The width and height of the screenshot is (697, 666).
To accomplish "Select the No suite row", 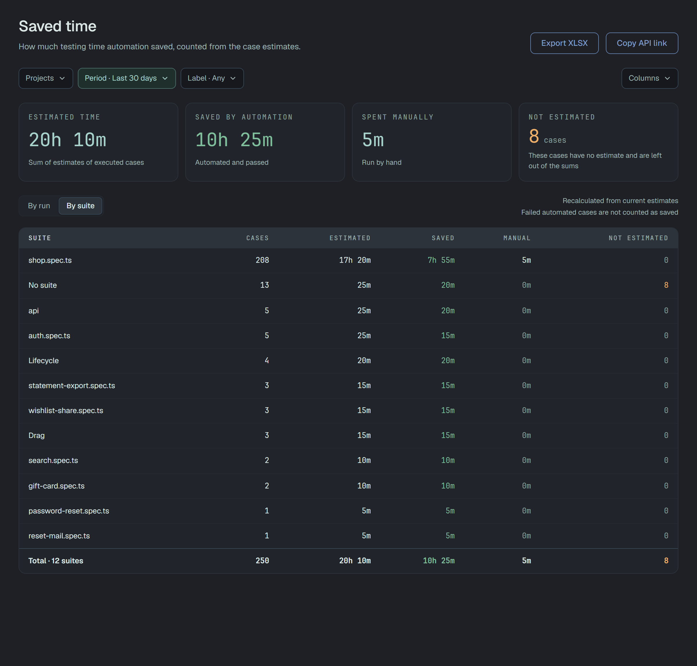I will tap(348, 285).
